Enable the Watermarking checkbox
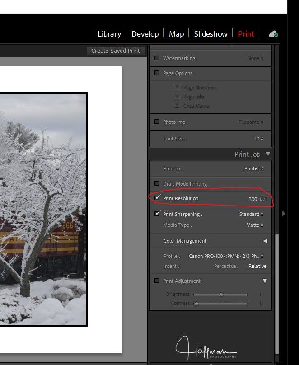 [x=157, y=58]
